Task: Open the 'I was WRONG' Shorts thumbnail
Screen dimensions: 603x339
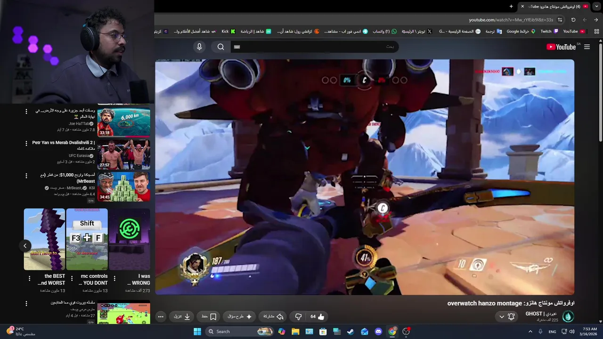Action: coord(130,239)
